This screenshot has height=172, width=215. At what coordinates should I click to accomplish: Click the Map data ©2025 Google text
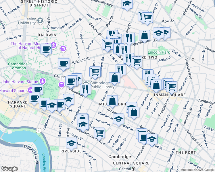pos(197,170)
